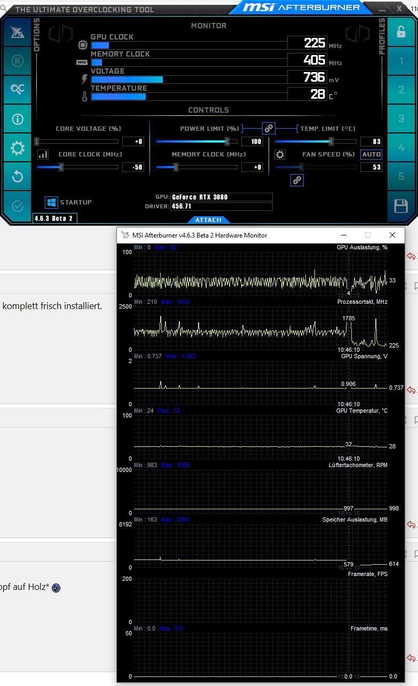Image resolution: width=418 pixels, height=686 pixels.
Task: Open the voltage/frequency curve editor icon
Action: coord(43,154)
